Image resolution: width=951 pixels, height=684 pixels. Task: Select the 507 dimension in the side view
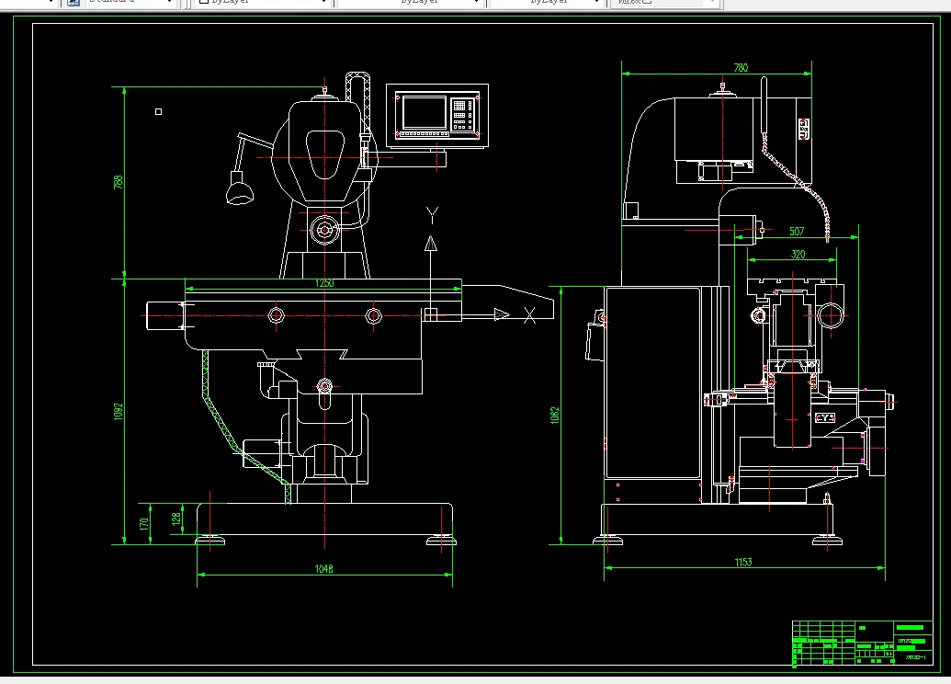[x=797, y=232]
